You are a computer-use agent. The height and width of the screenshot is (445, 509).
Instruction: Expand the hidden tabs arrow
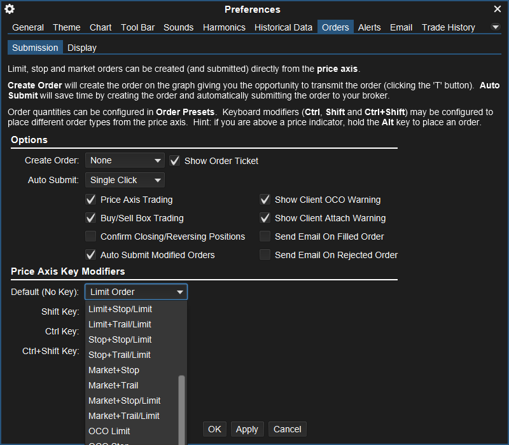pyautogui.click(x=495, y=27)
